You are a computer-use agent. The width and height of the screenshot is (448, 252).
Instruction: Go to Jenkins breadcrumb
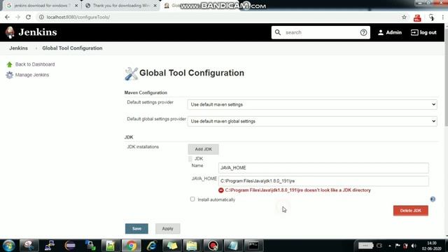(19, 48)
